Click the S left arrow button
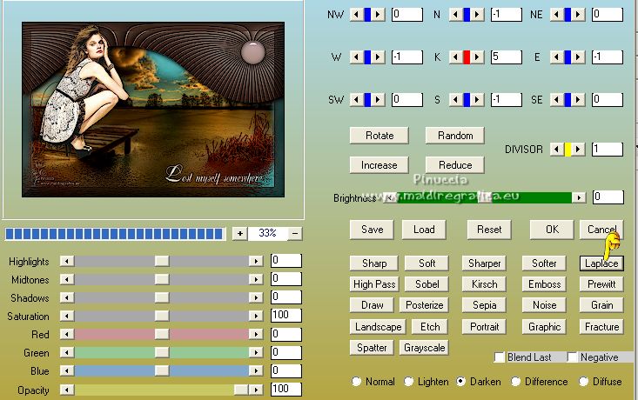This screenshot has height=400, width=638. (456, 100)
